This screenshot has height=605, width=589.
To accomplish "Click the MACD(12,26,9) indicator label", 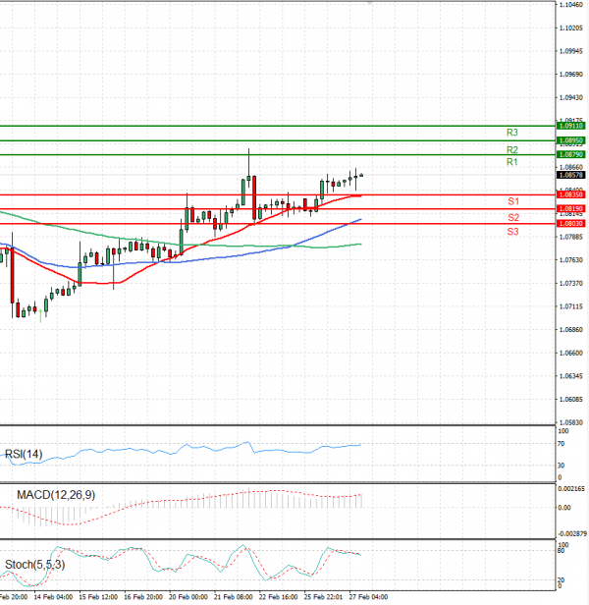I will pyautogui.click(x=56, y=495).
